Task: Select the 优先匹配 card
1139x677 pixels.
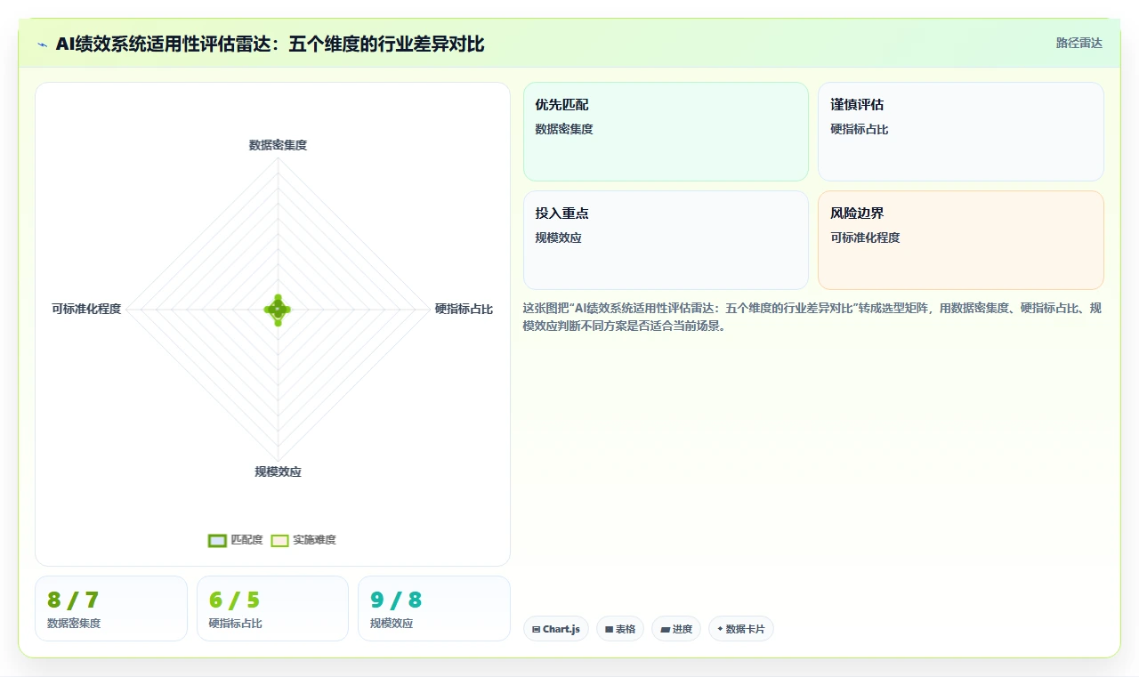Action: click(x=666, y=132)
